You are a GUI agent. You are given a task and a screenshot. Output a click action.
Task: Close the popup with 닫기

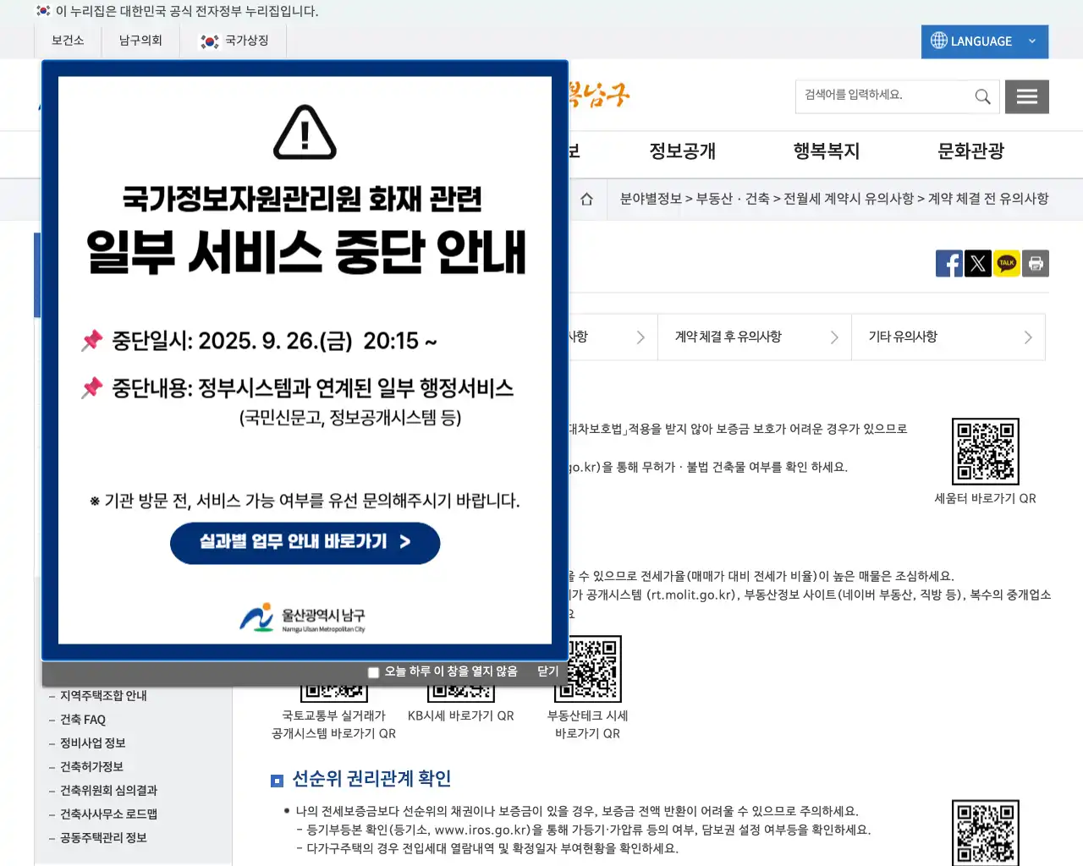(548, 671)
